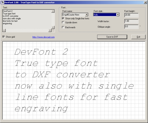
Task: Click the text box scroll down arrow
Action: click(53, 27)
